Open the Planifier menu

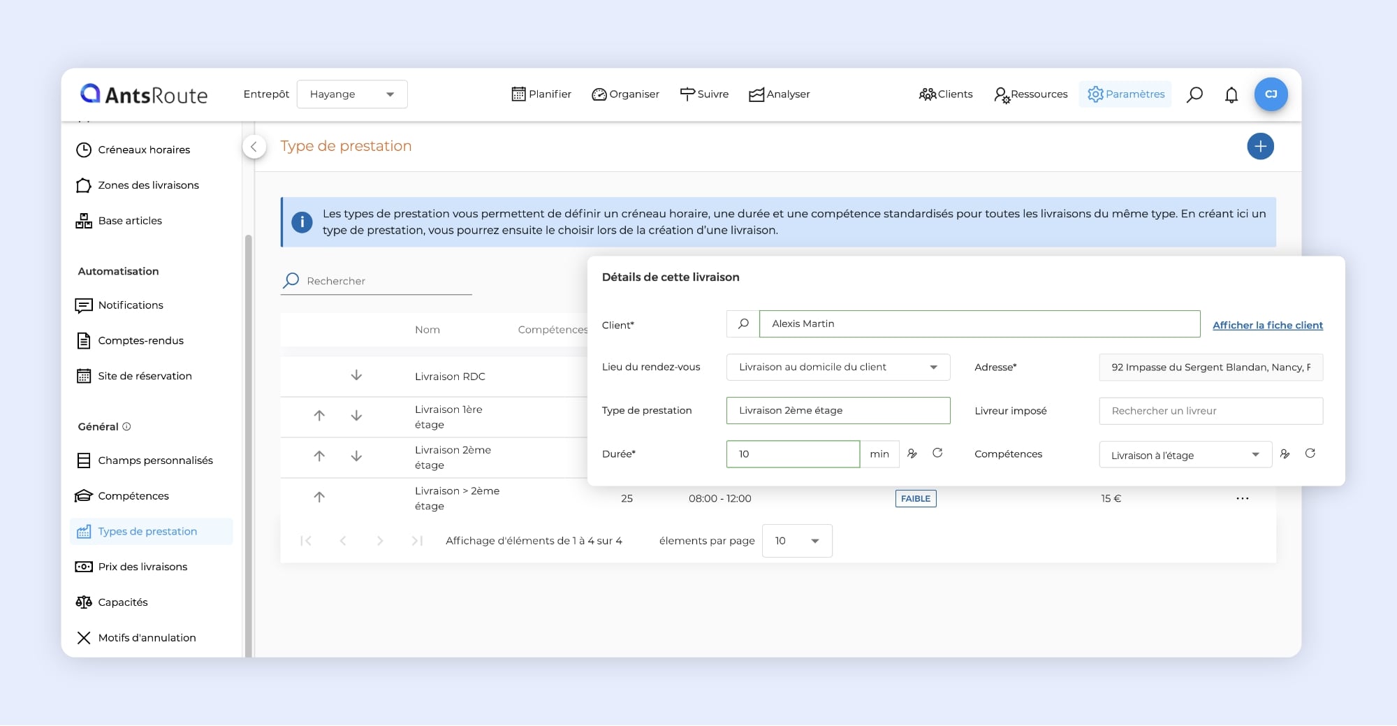click(541, 94)
